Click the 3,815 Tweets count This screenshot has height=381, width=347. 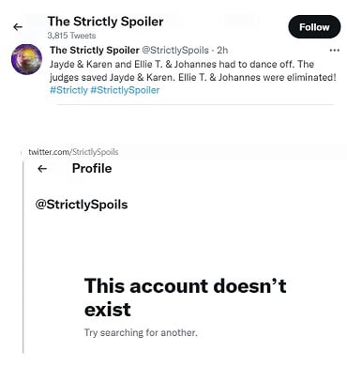coord(71,36)
